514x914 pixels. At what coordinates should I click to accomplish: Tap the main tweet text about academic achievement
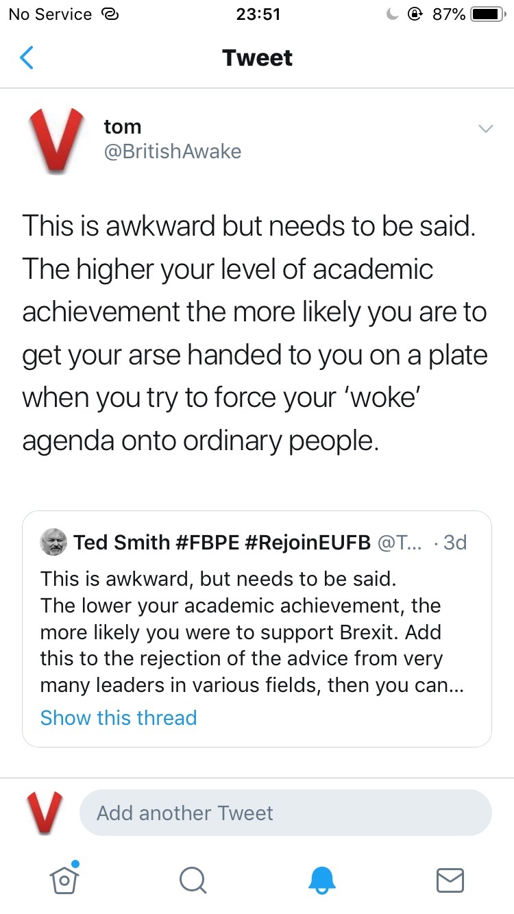click(255, 333)
